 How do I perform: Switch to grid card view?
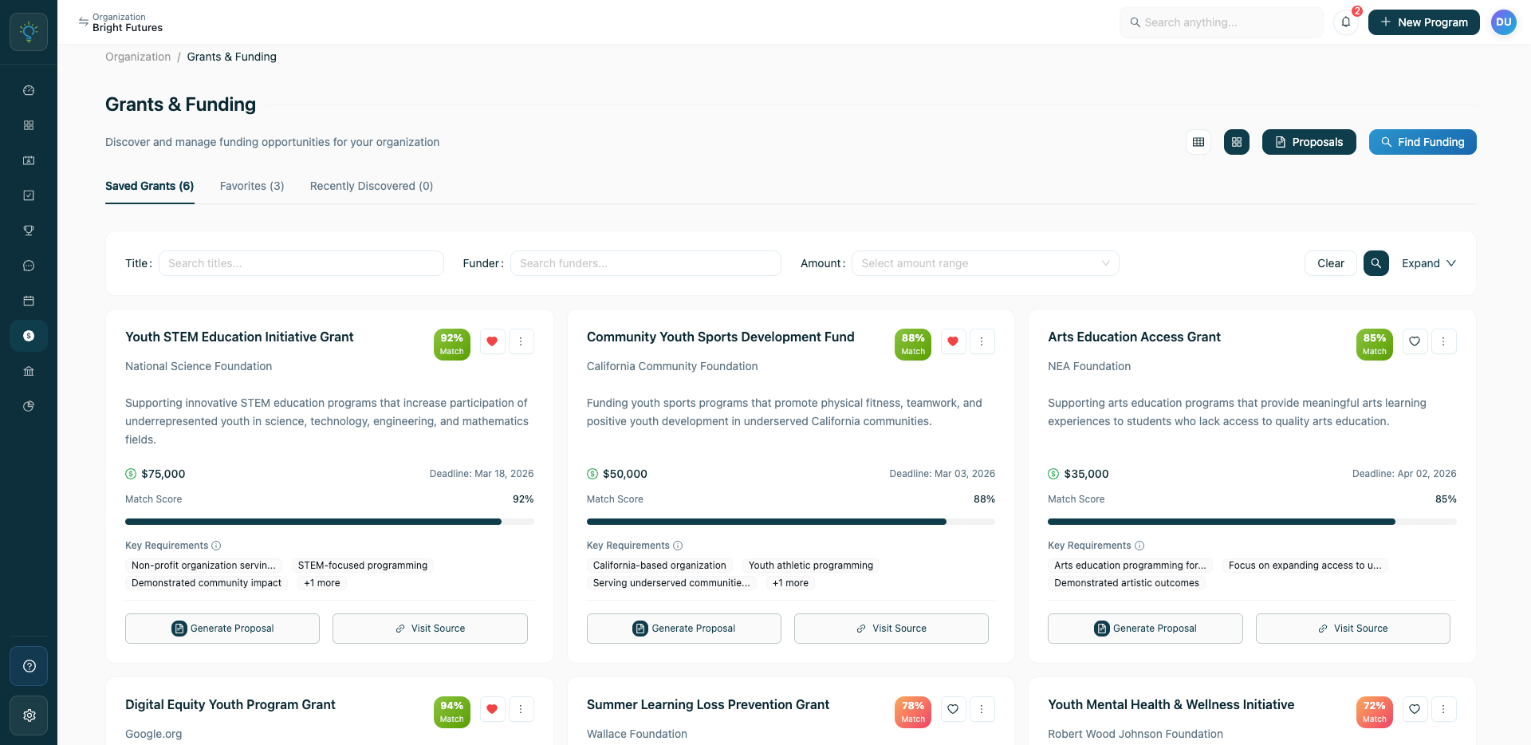(x=1237, y=142)
